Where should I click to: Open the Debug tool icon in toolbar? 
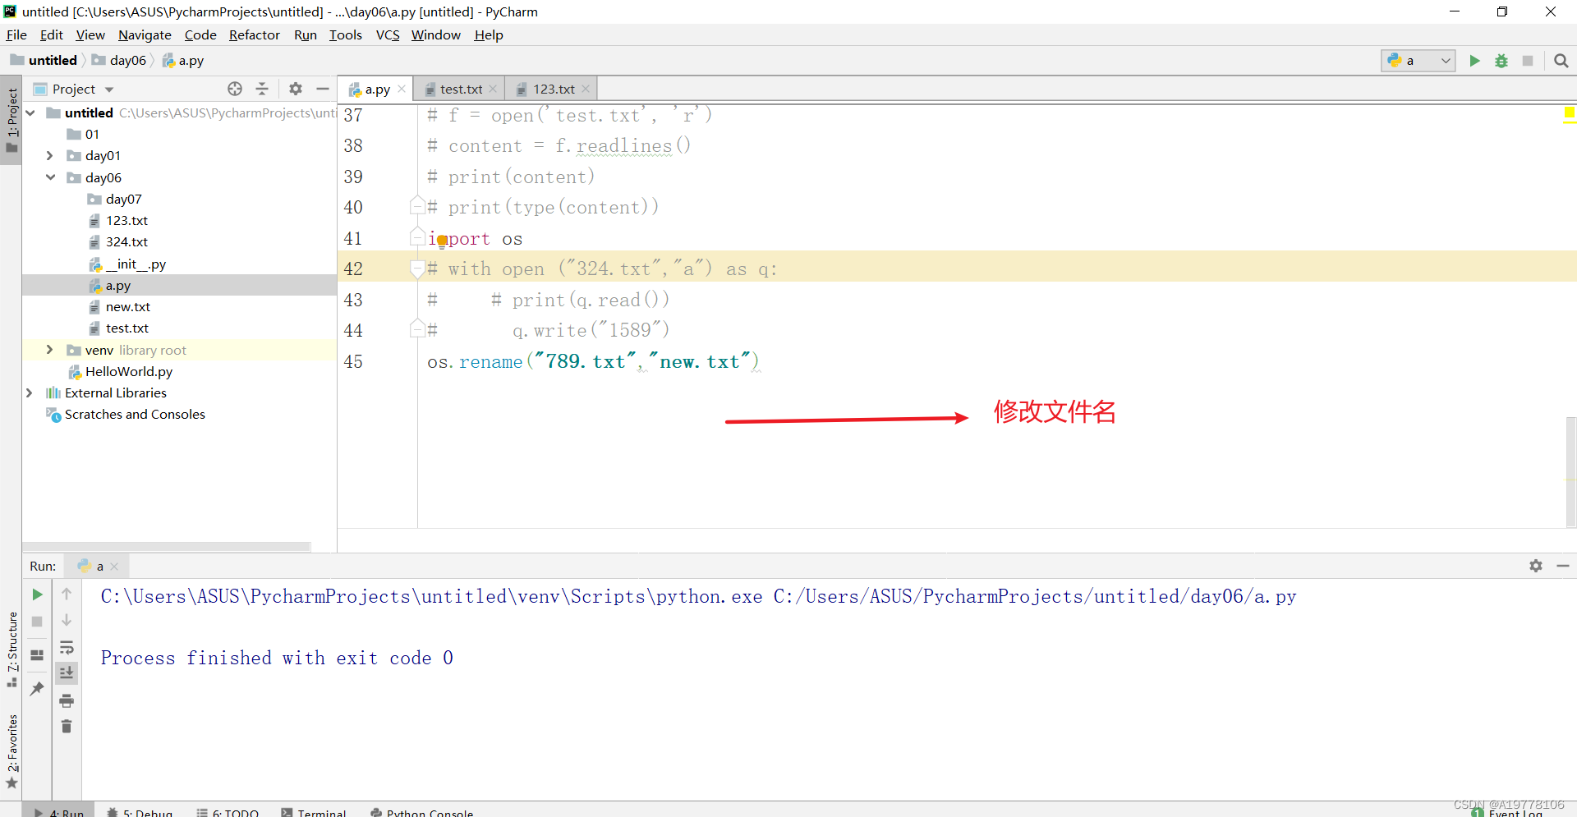1502,60
